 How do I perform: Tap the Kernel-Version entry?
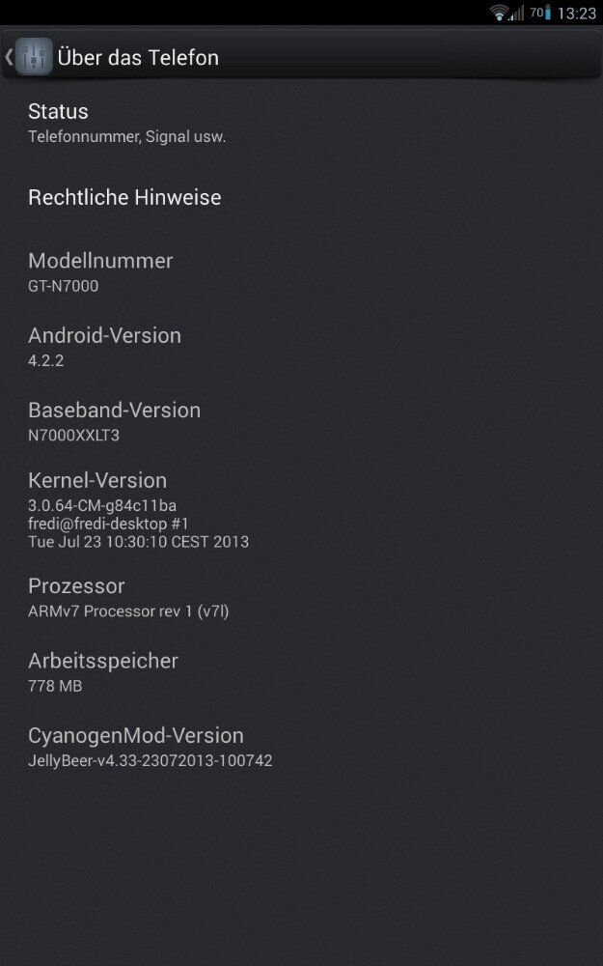(301, 509)
